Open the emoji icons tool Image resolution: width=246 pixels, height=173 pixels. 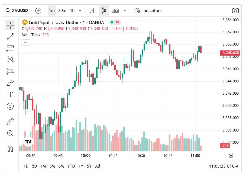pyautogui.click(x=10, y=106)
